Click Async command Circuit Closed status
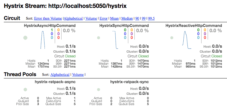227x108 pixels. click(65, 56)
